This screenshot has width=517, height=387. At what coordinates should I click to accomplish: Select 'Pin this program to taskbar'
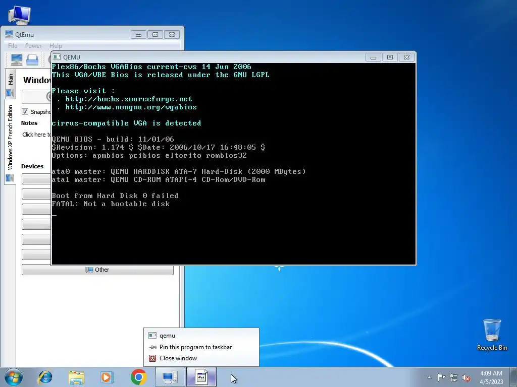[201, 347]
